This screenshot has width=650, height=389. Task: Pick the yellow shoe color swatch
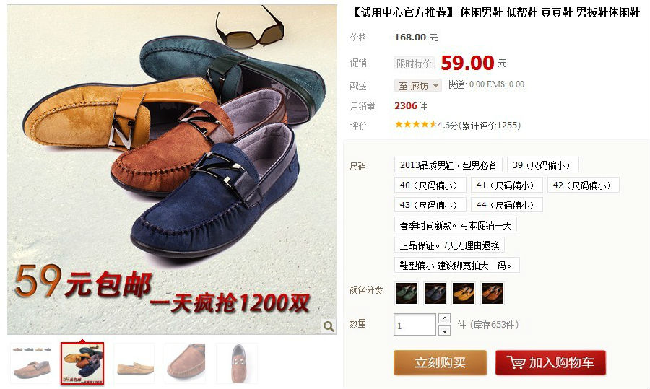tap(464, 293)
